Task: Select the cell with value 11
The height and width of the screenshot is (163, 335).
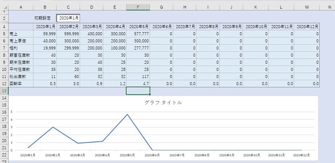Action: coord(45,76)
